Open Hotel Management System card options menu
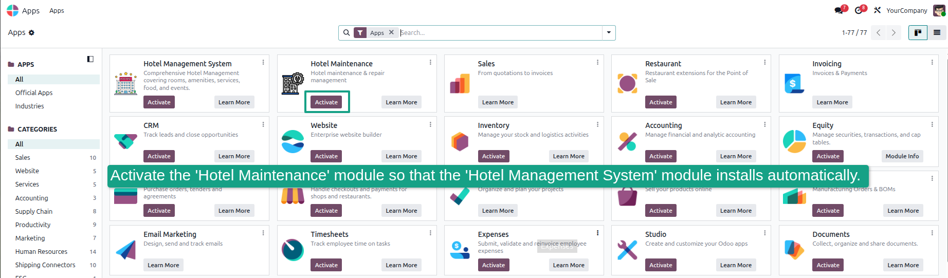 pos(263,62)
